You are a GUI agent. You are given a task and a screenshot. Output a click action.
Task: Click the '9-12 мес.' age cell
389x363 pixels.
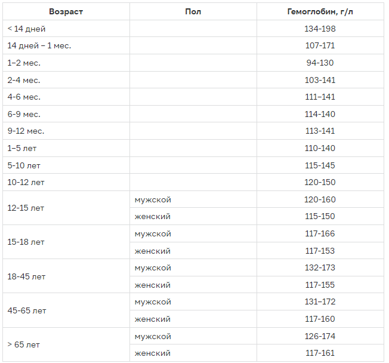coord(26,131)
